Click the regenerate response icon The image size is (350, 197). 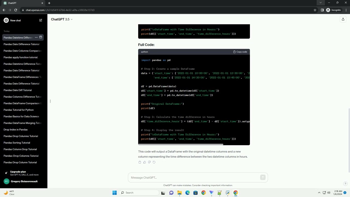154,162
